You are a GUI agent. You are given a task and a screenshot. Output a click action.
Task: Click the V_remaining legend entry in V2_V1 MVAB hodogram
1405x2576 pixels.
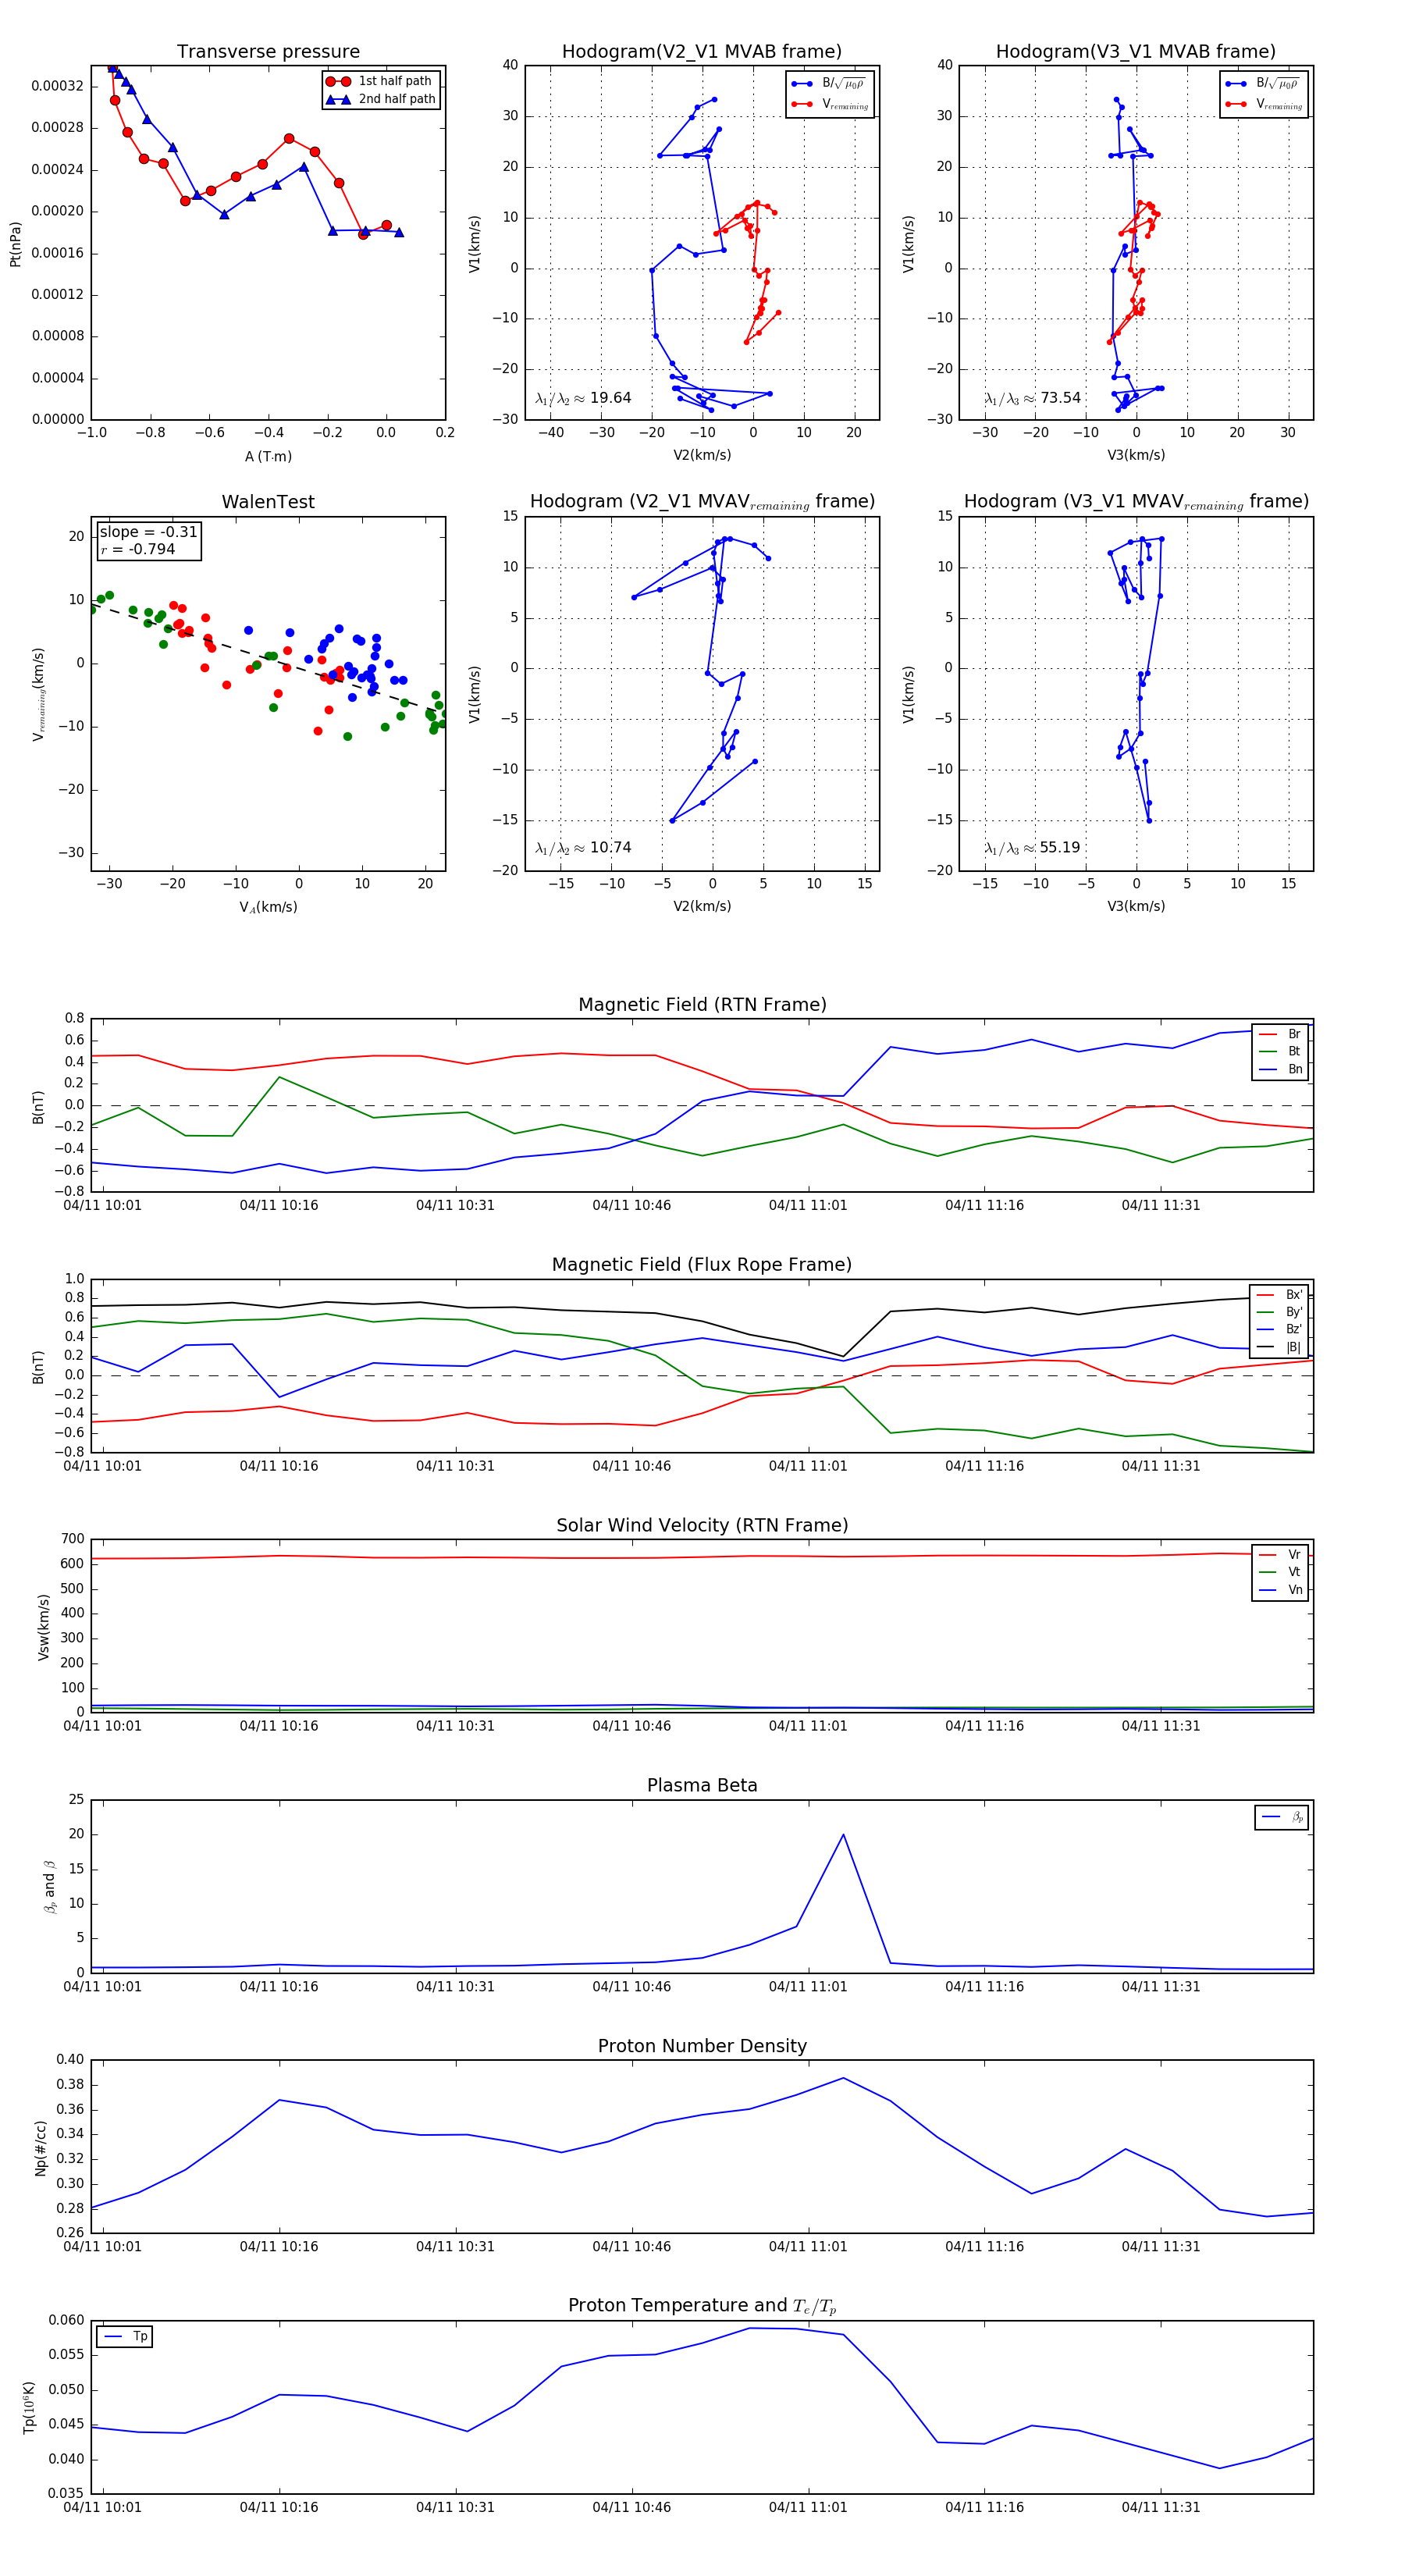[x=830, y=104]
